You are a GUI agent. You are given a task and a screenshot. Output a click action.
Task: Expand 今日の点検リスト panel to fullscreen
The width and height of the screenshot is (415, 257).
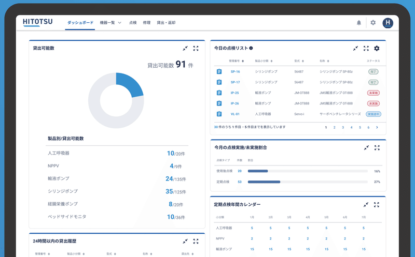click(366, 48)
